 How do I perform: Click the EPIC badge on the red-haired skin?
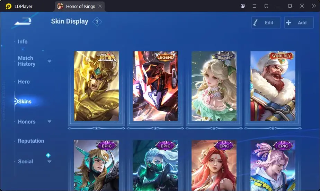(x=224, y=146)
